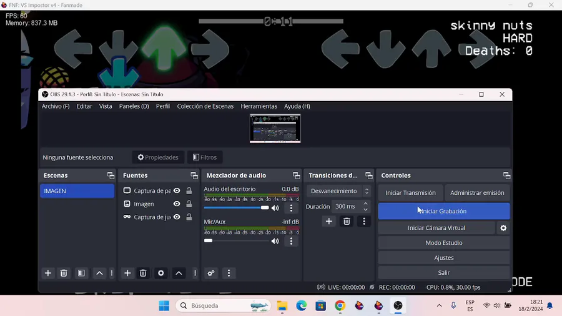Open Windows Start menu
The image size is (562, 316).
pos(164,305)
